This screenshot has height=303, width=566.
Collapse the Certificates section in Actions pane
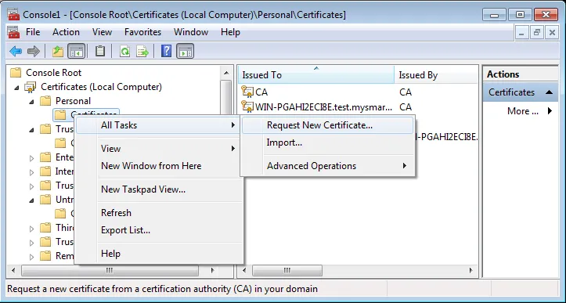coord(549,92)
